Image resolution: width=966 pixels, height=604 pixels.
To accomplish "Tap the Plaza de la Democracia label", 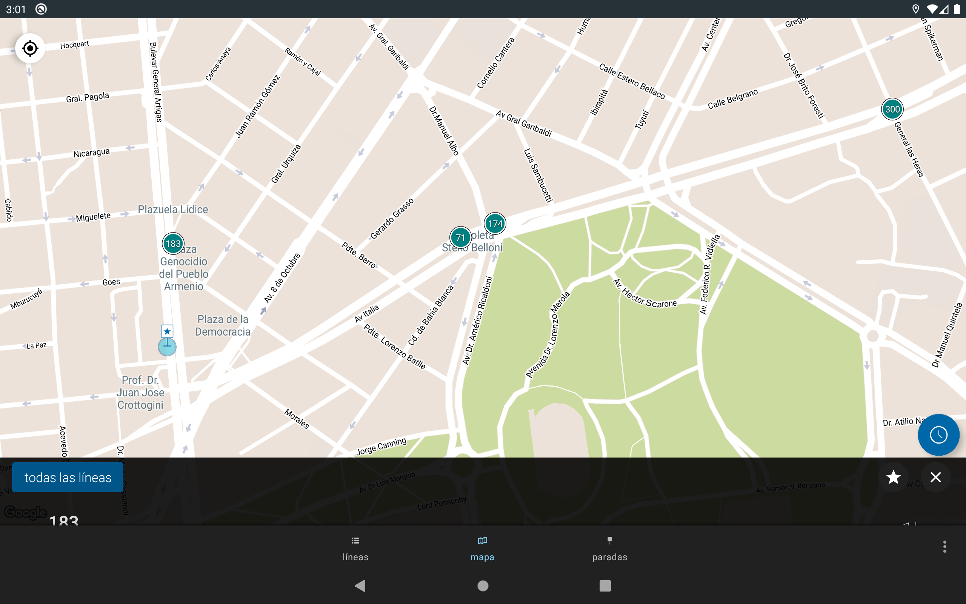I will tap(223, 325).
